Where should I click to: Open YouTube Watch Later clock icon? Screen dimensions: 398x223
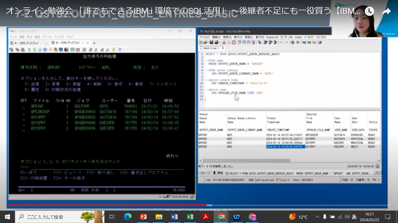tap(369, 11)
